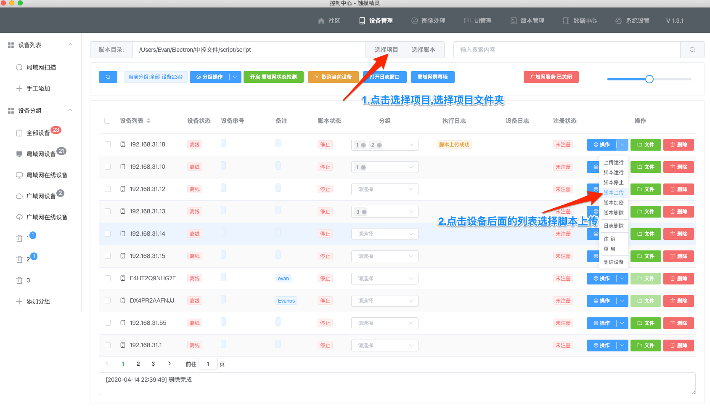
Task: Open the 全部设备 group icon
Action: click(19, 133)
